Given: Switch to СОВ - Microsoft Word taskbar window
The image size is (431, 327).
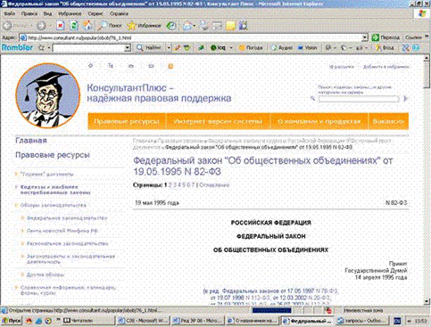Looking at the screenshot, I should click(x=143, y=321).
